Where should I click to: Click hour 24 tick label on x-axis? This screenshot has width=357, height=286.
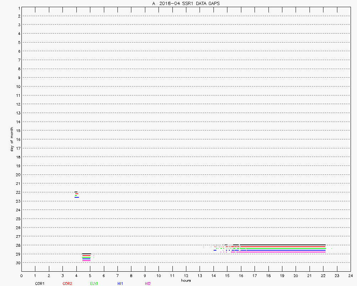(350, 276)
